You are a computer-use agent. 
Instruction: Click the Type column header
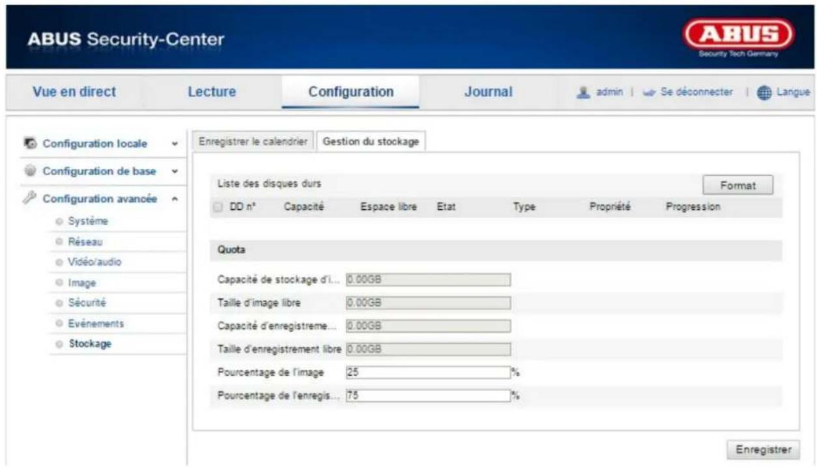pos(523,207)
